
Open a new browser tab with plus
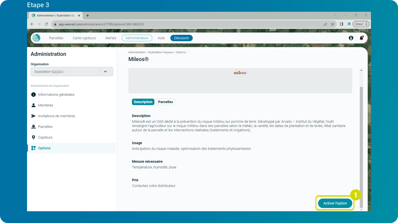pyautogui.click(x=87, y=15)
